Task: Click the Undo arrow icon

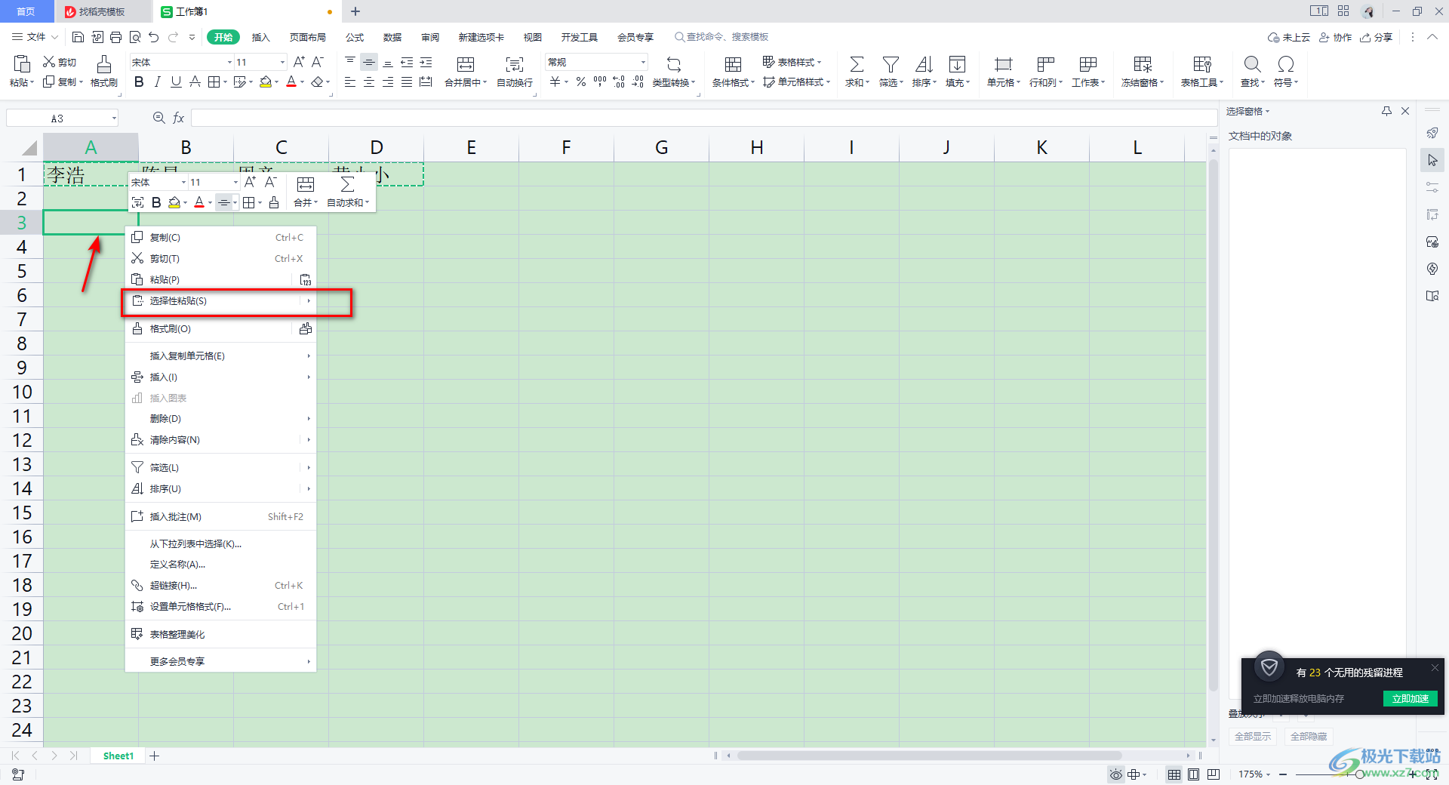Action: tap(154, 37)
